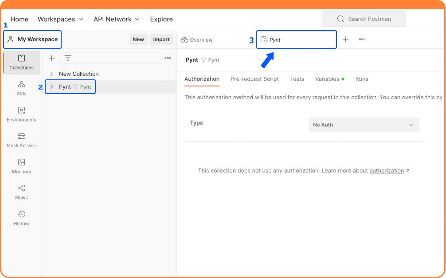Click the Import button
The height and width of the screenshot is (278, 446).
click(x=161, y=39)
